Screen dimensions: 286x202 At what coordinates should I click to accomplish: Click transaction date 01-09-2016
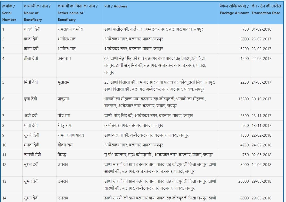click(261, 29)
